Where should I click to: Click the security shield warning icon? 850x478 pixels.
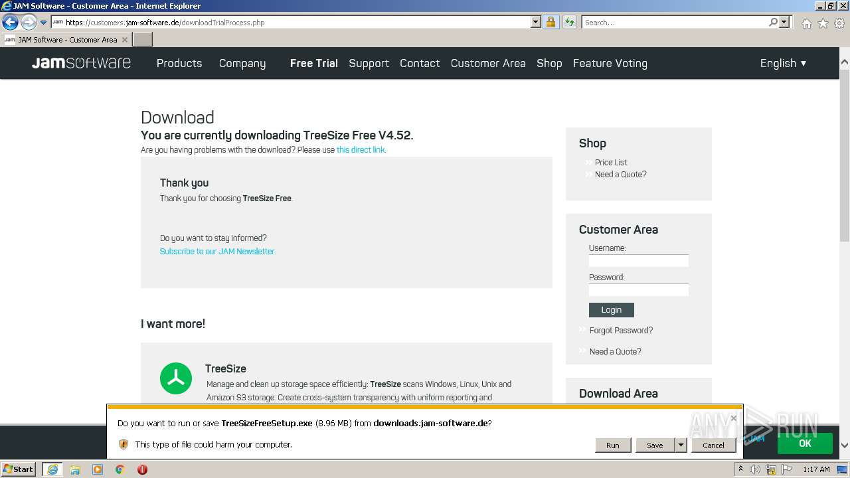point(124,444)
